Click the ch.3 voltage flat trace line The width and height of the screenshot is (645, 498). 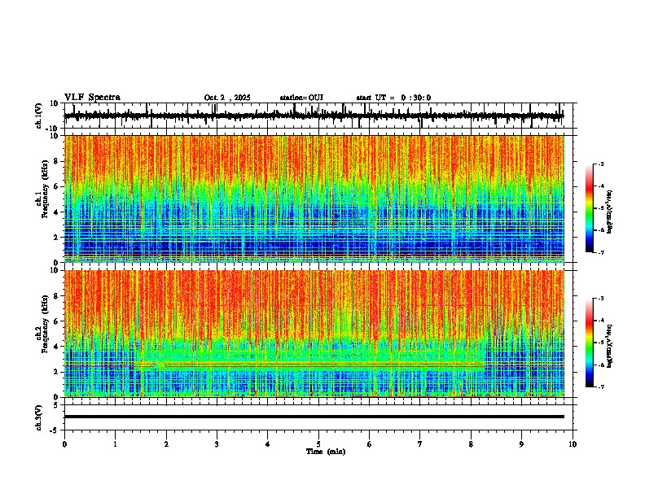(314, 417)
